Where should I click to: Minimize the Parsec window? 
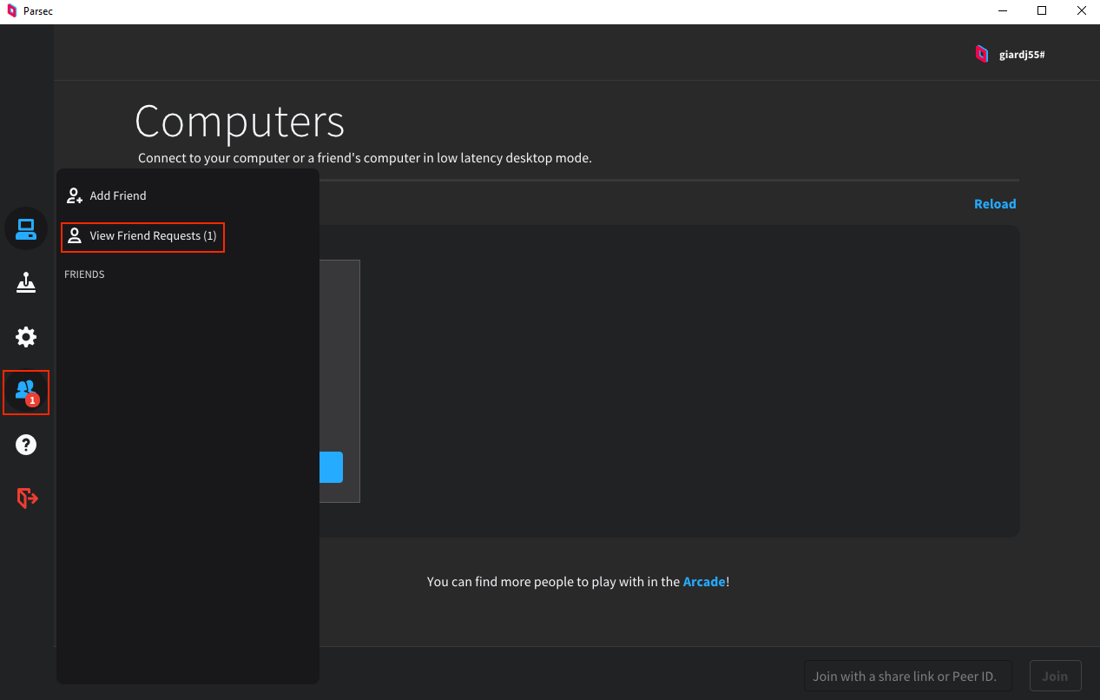tap(1002, 11)
